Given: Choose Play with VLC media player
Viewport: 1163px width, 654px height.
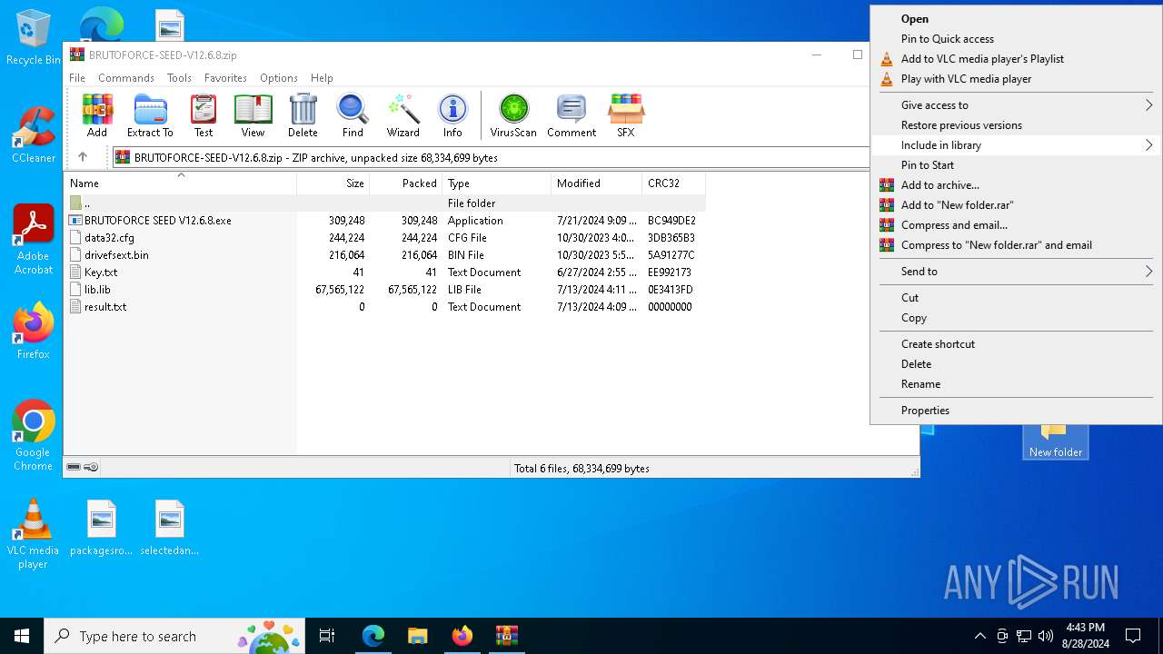Looking at the screenshot, I should click(x=1016, y=79).
